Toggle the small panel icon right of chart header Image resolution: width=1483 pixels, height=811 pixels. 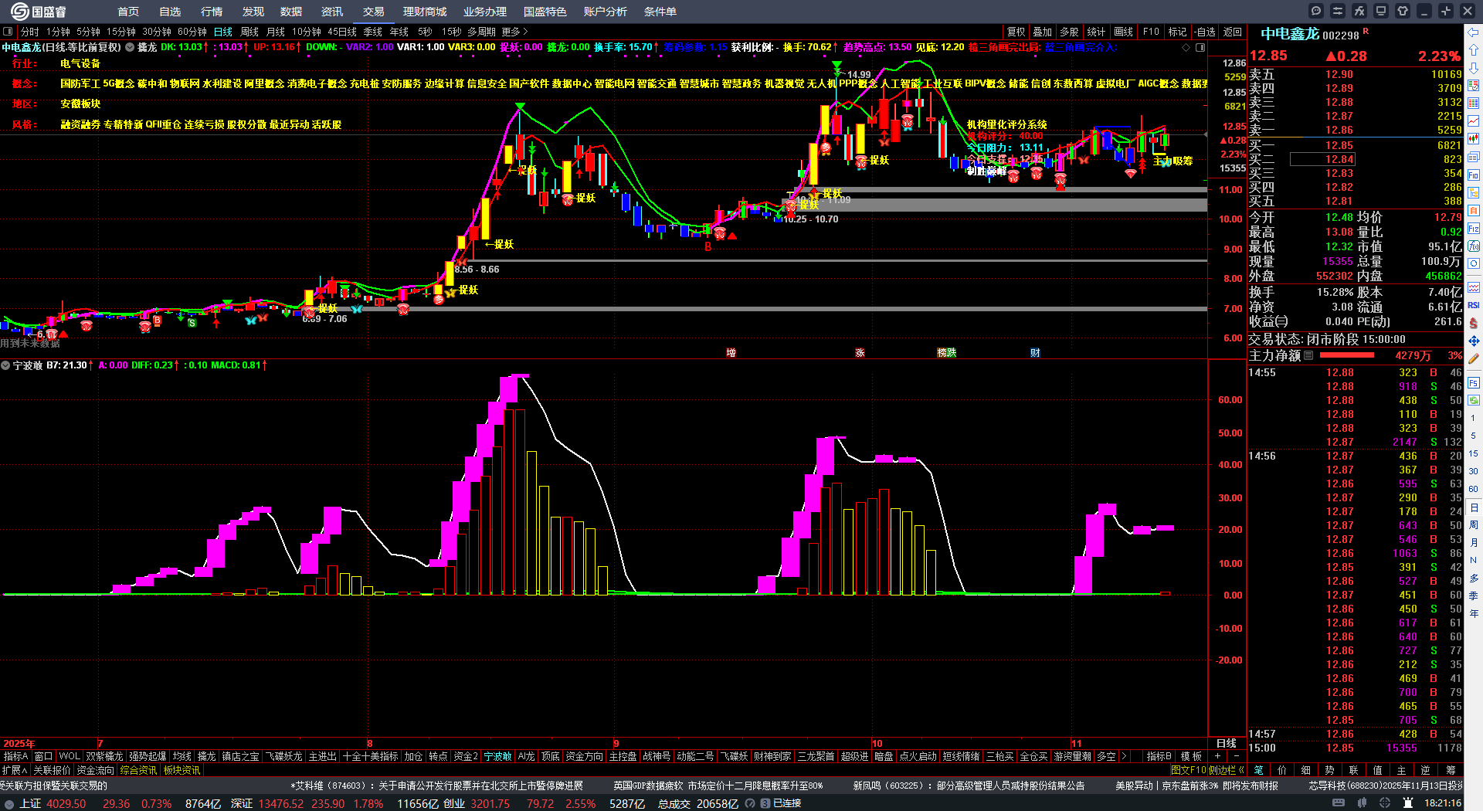coord(1200,47)
